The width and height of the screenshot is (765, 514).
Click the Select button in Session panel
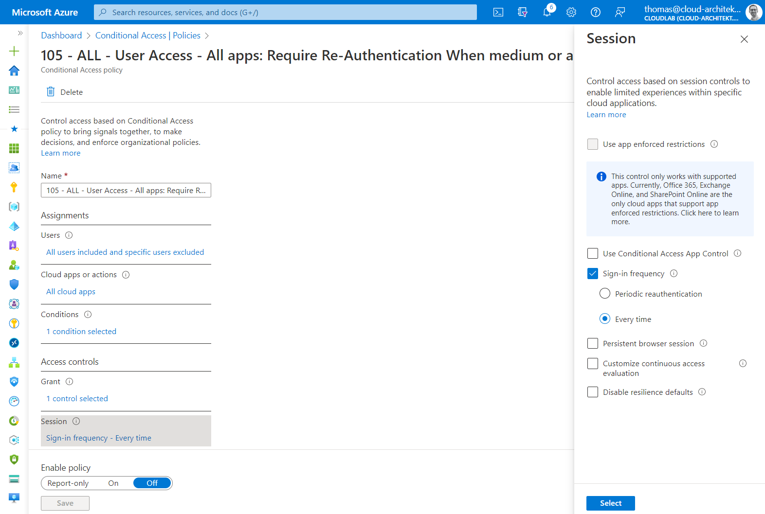coord(611,503)
